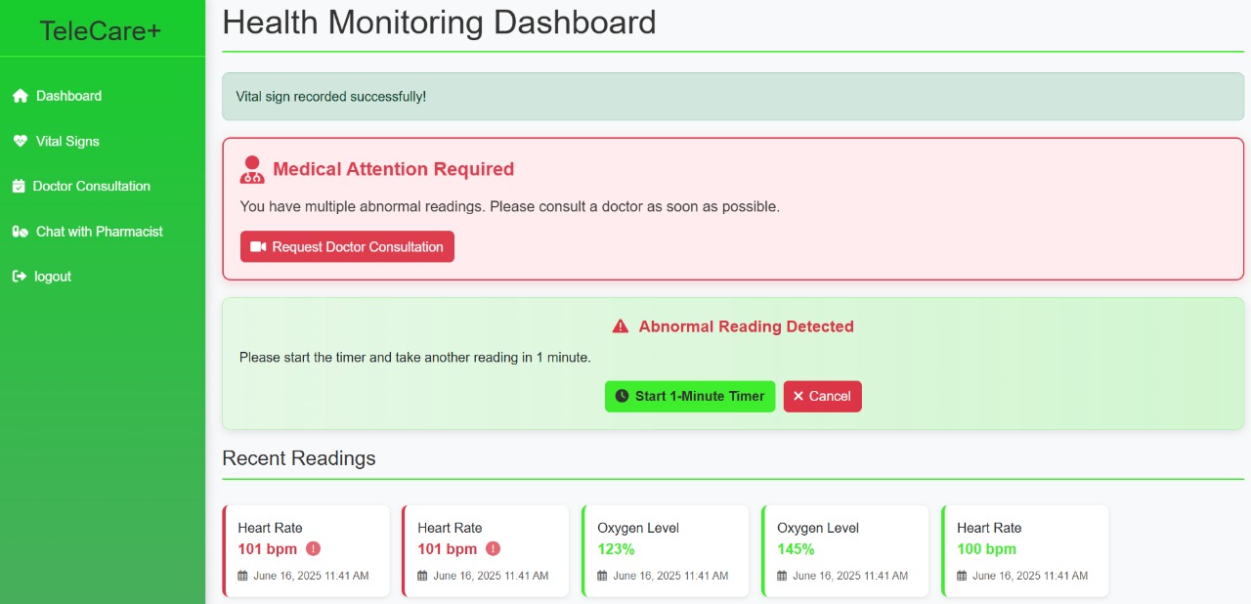The image size is (1251, 604).
Task: Open Chat with Pharmacist page
Action: (99, 232)
